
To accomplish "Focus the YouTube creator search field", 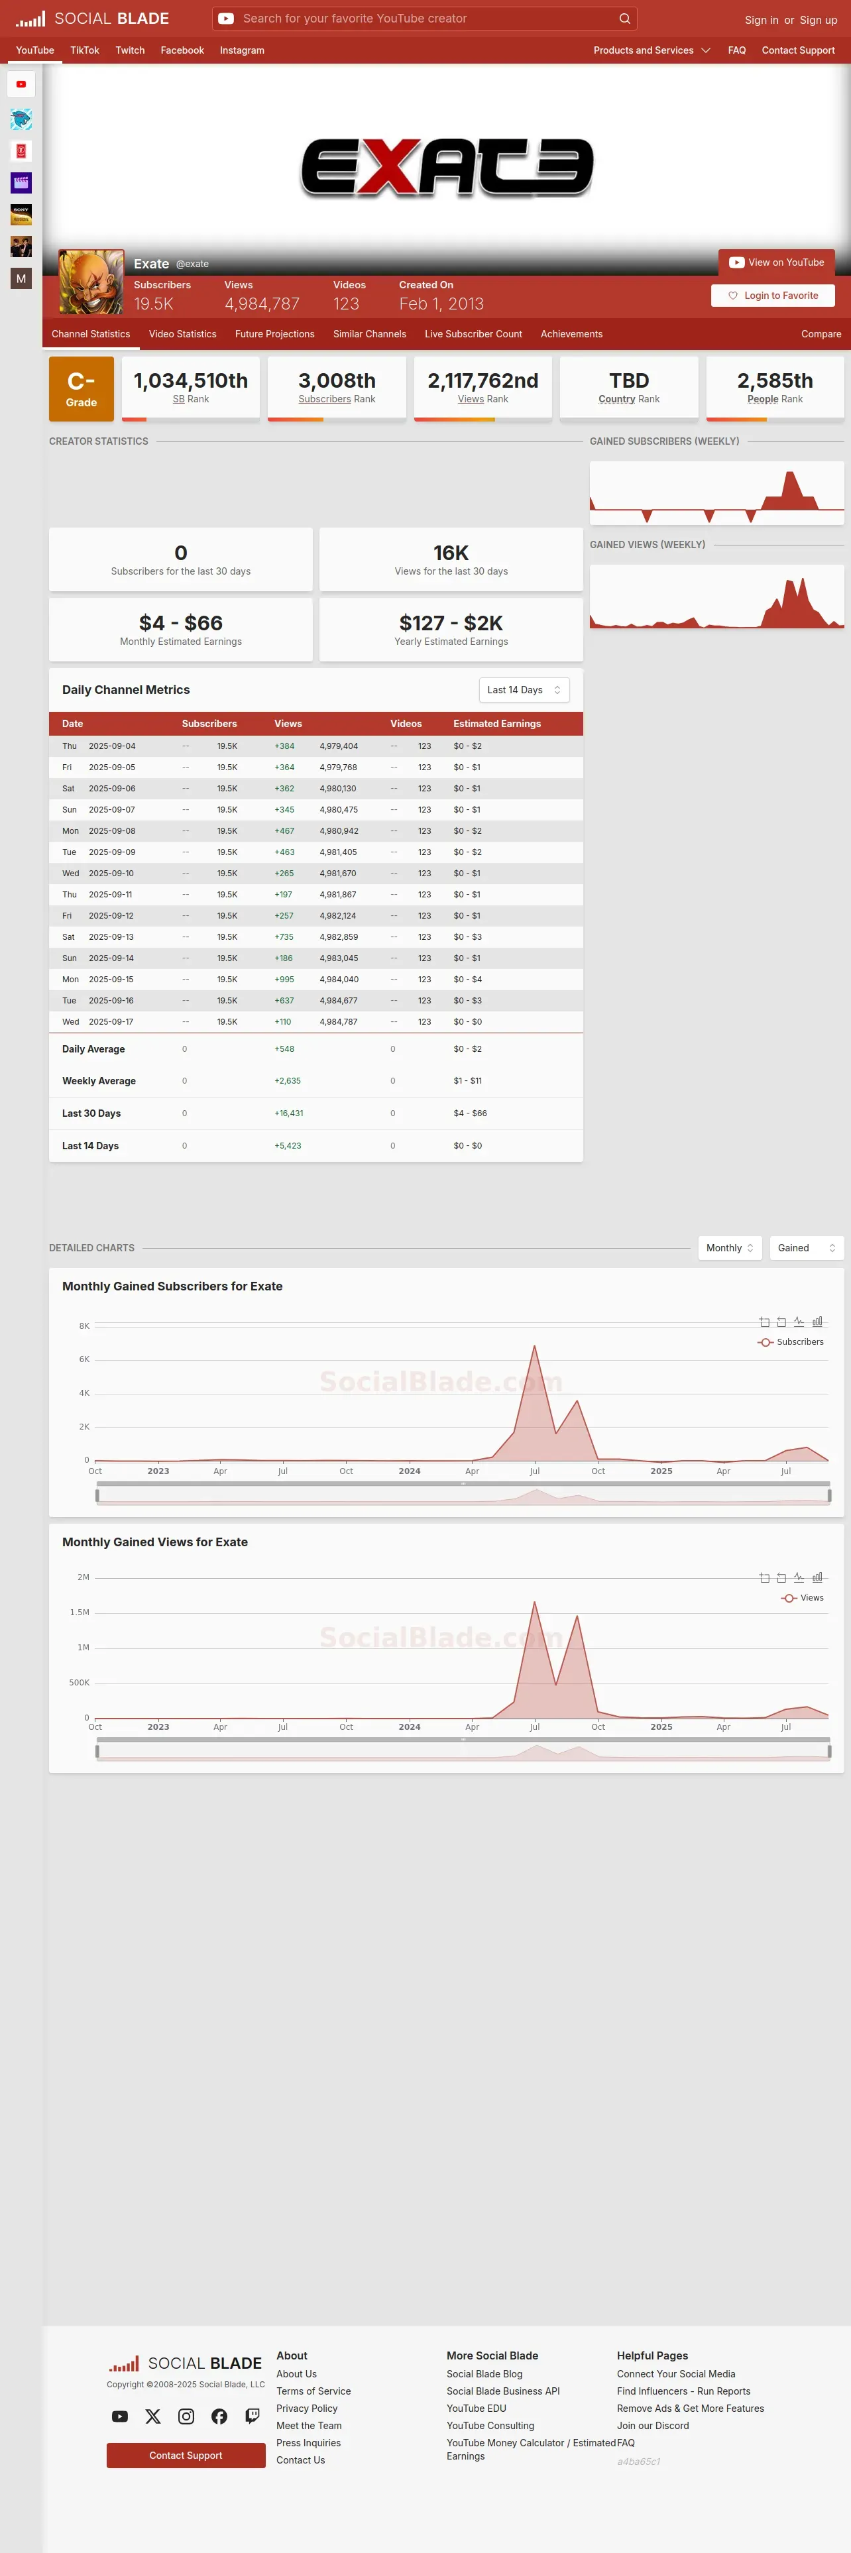I will pyautogui.click(x=424, y=19).
